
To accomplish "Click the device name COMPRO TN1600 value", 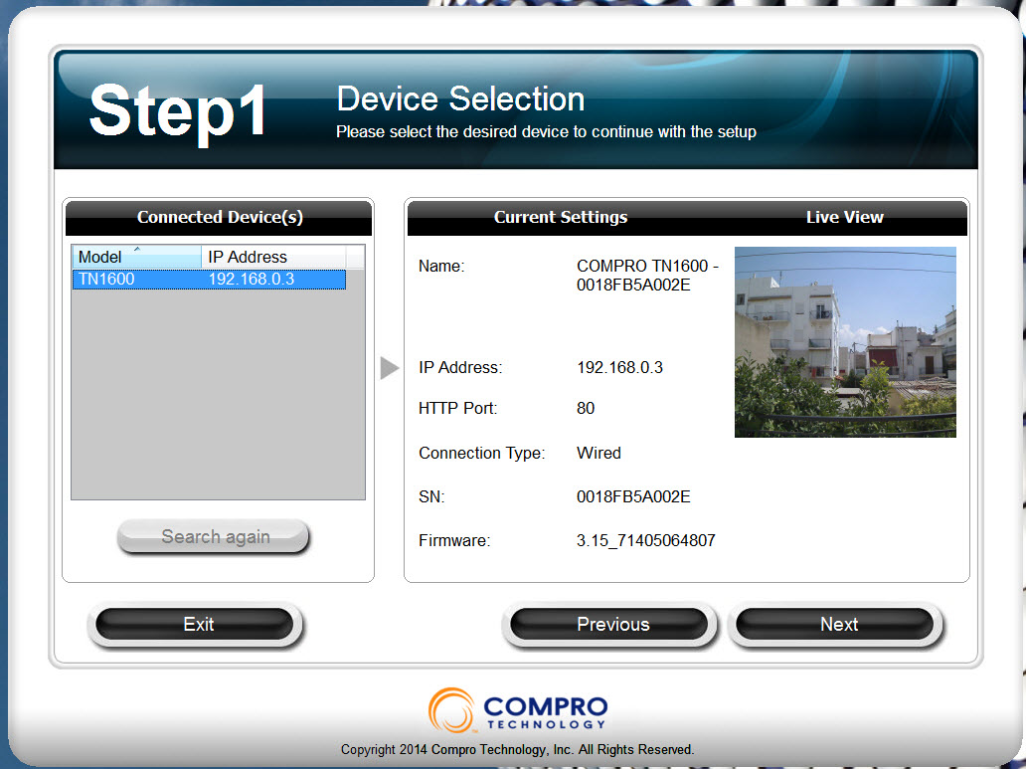I will (x=647, y=276).
